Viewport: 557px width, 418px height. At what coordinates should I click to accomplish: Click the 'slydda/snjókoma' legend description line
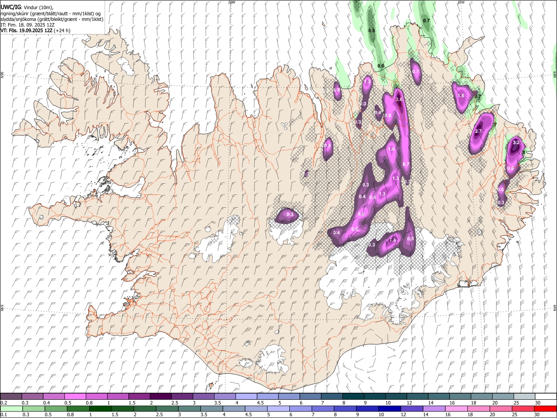52,19
